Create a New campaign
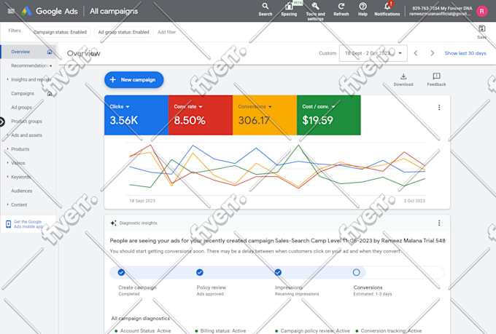The height and width of the screenshot is (334, 496). click(133, 79)
